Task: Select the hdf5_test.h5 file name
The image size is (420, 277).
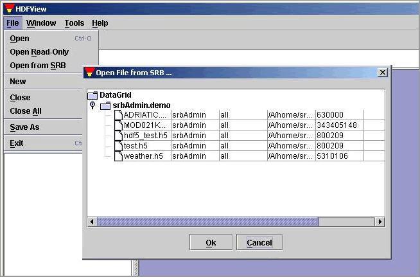Action: coord(145,136)
